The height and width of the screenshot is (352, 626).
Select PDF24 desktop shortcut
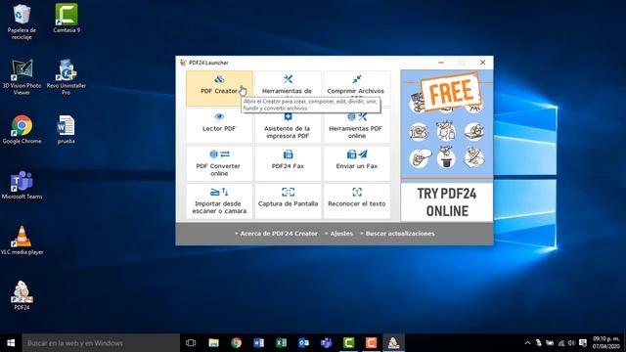(22, 295)
